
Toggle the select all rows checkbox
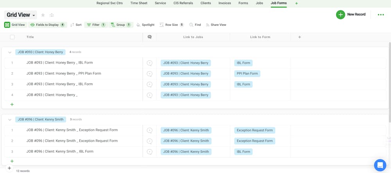[x=12, y=37]
